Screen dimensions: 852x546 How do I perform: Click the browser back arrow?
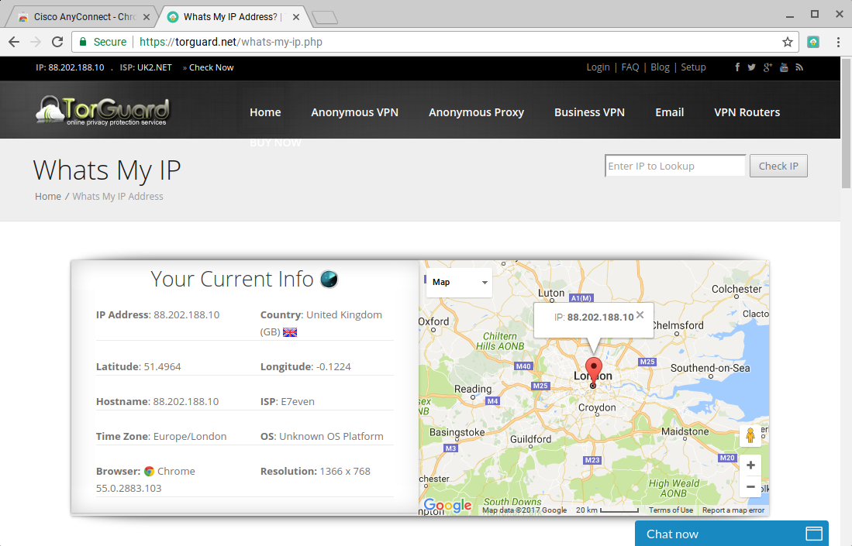point(14,42)
